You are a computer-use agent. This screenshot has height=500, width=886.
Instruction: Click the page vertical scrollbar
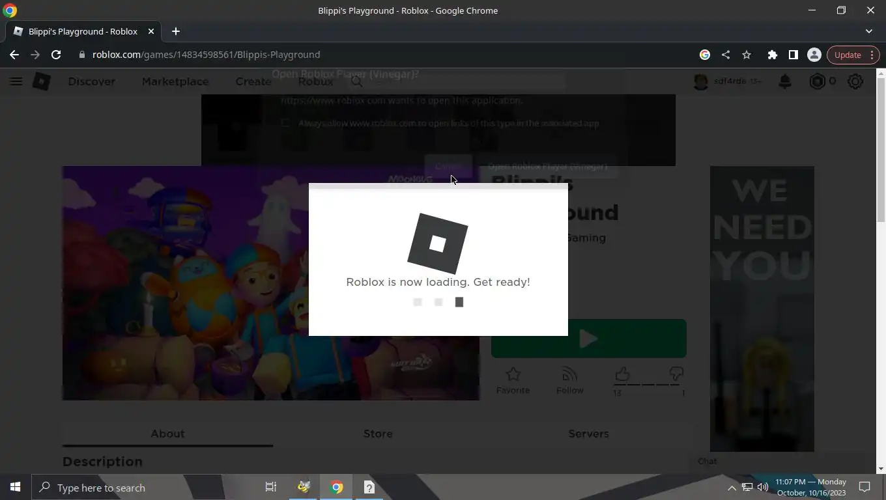881,150
